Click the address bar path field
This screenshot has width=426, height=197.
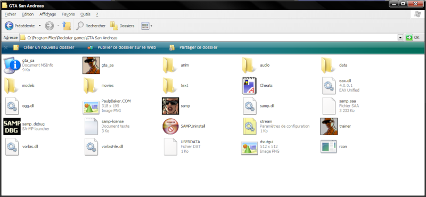tap(209, 38)
